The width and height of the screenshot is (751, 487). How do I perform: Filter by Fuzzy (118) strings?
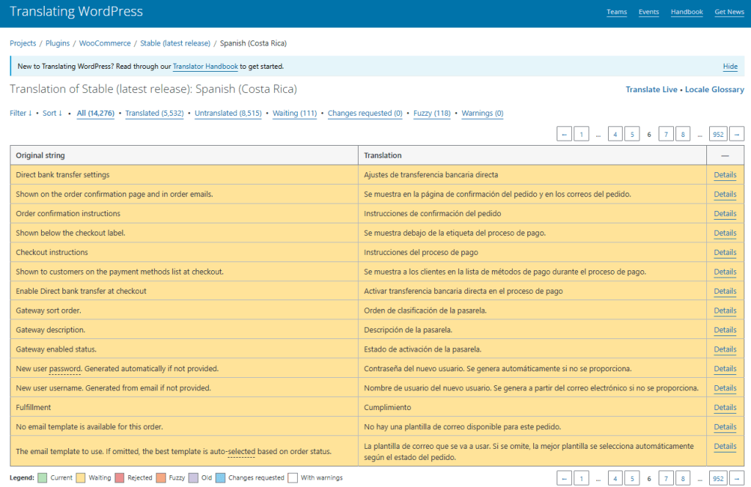point(431,114)
